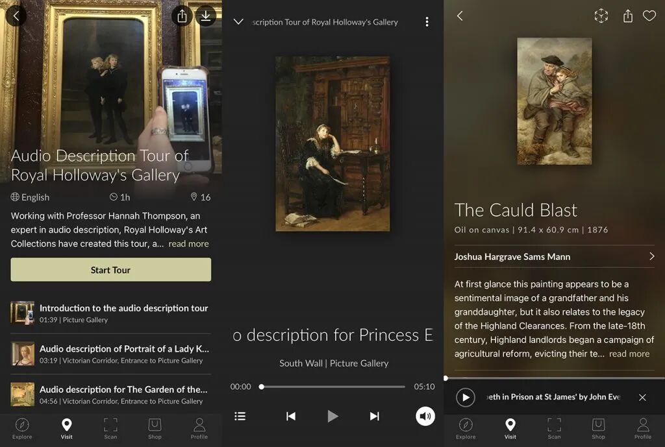Tap the 16 stops location indicator

[201, 197]
